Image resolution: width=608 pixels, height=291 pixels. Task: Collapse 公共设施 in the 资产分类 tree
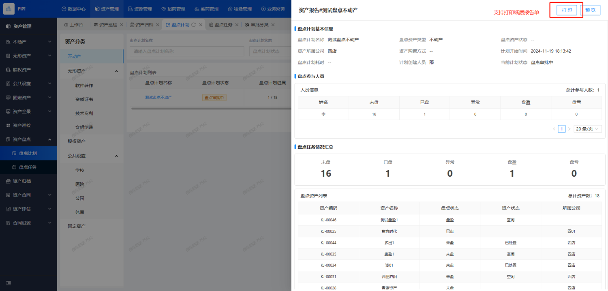pos(116,156)
